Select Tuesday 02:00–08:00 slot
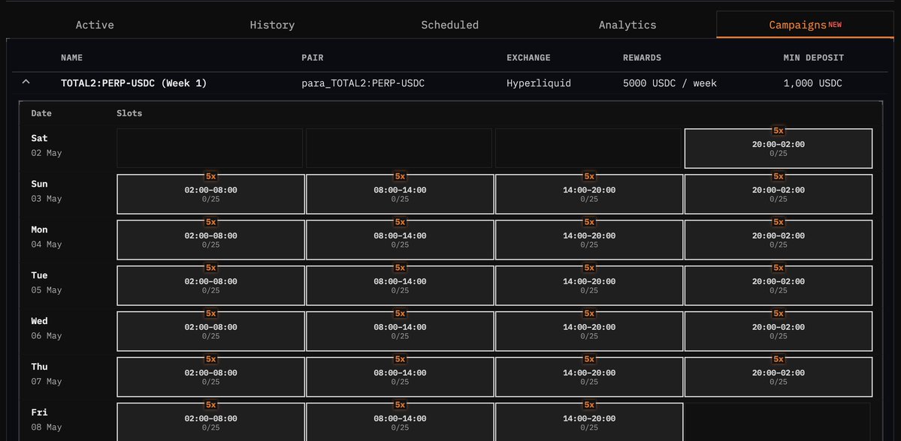Screen dimensions: 901x441 (211, 285)
